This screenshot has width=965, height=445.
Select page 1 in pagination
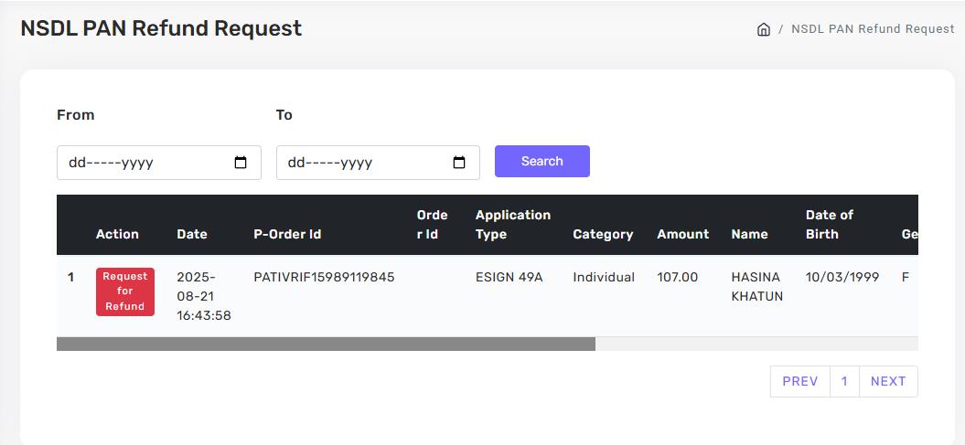click(x=844, y=381)
